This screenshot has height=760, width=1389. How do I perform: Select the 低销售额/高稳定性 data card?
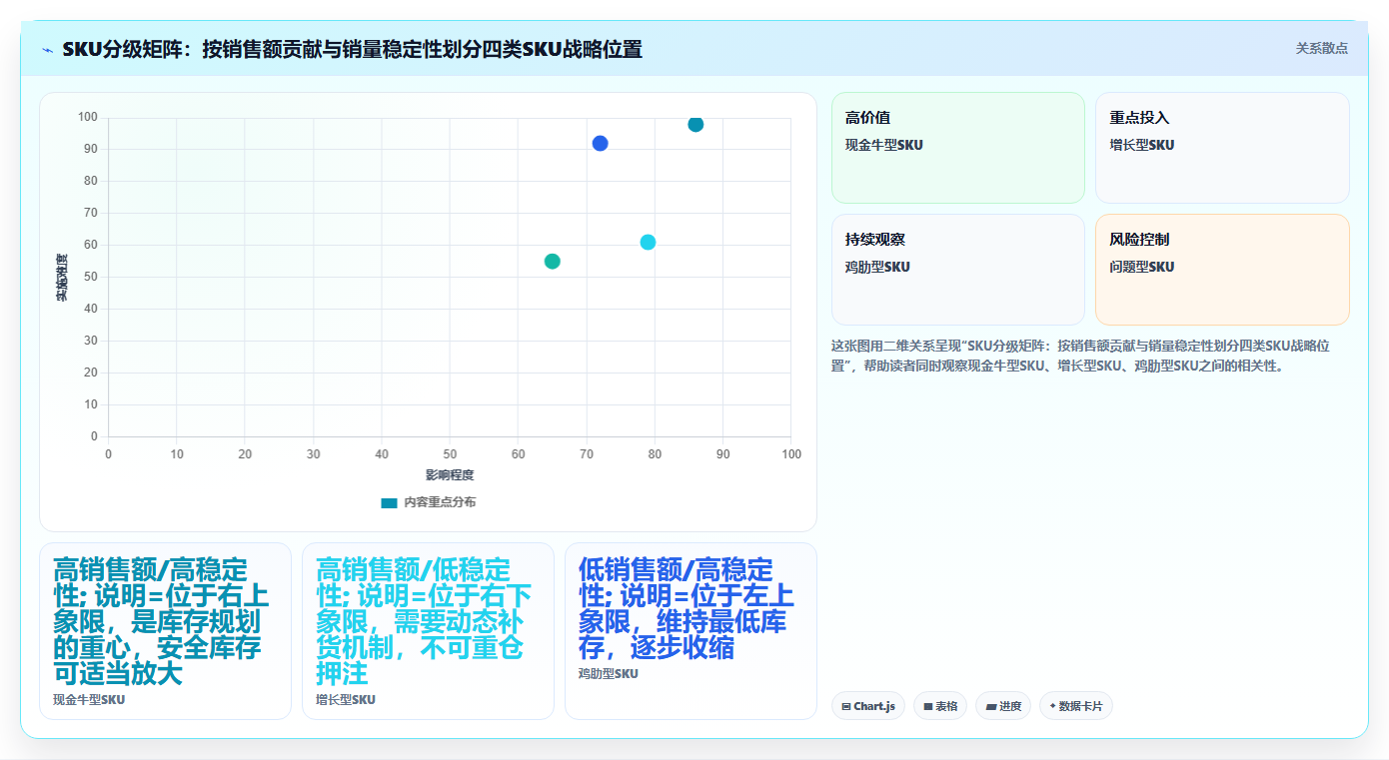tap(691, 631)
